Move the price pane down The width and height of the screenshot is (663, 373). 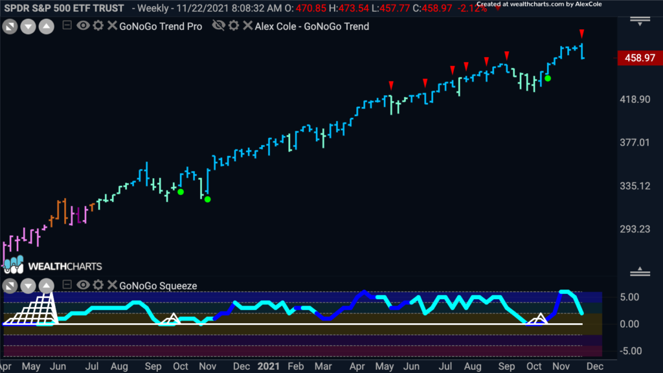click(x=28, y=27)
